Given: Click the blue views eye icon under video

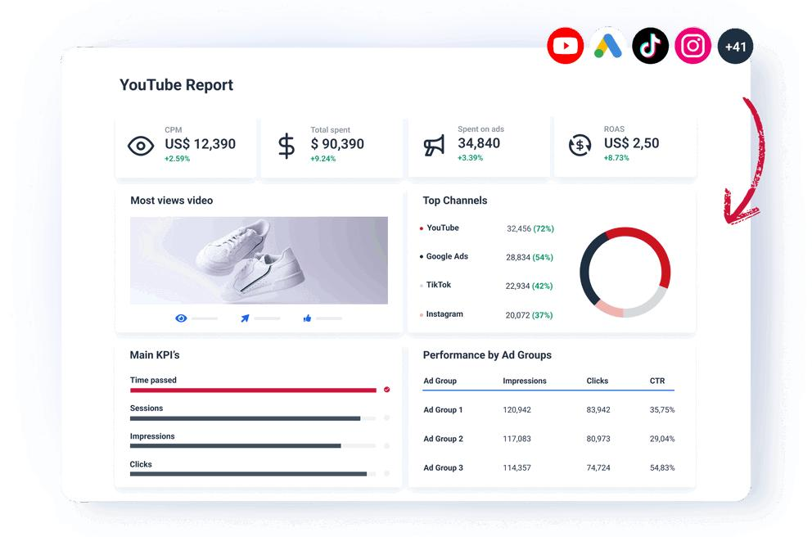Looking at the screenshot, I should click(x=181, y=318).
